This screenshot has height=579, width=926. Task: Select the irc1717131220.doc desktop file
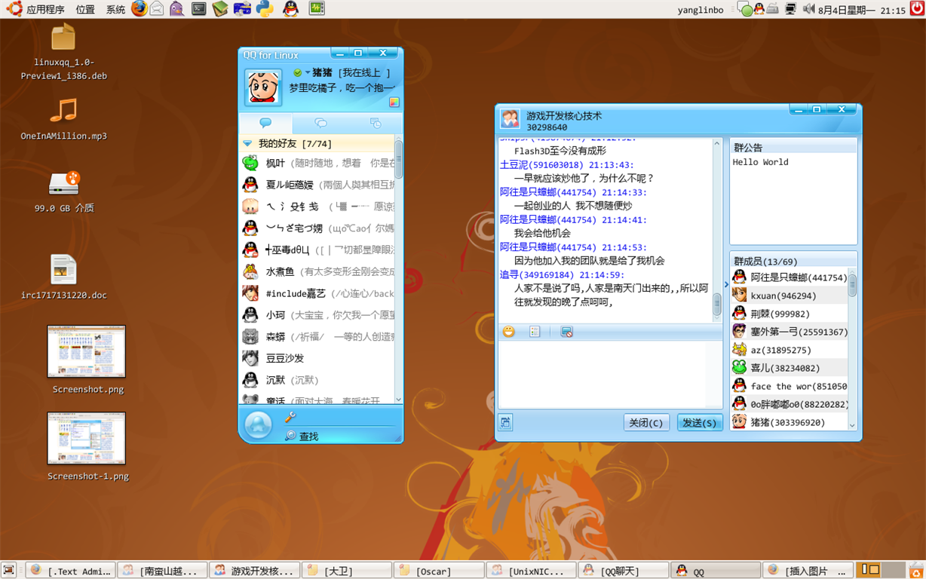[63, 270]
